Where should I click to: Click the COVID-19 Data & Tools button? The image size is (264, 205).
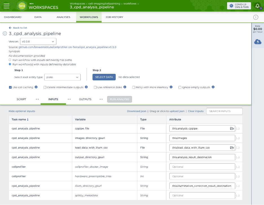tap(239, 6)
